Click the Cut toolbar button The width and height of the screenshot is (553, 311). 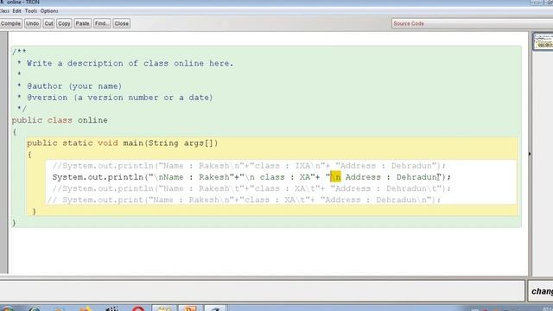pos(48,23)
